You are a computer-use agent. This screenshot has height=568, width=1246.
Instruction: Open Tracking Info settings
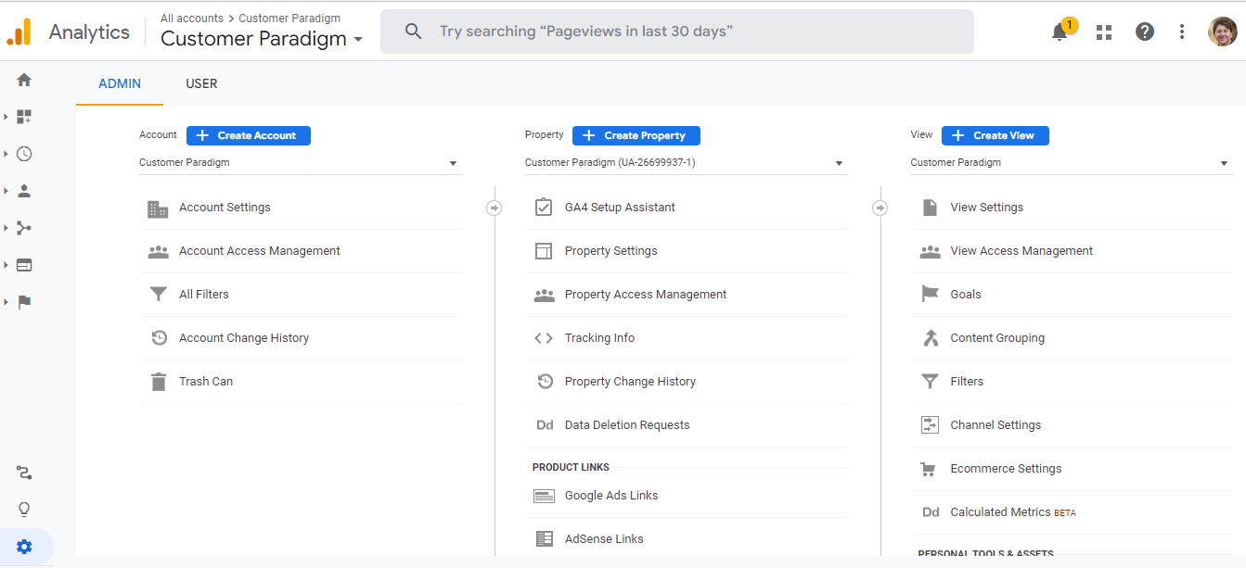click(599, 337)
